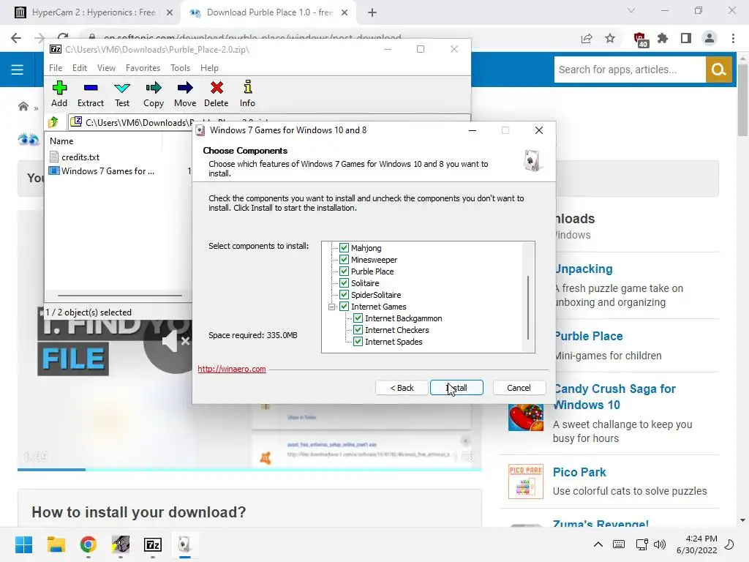
Task: Open the Candy Crush Saga link
Action: click(614, 397)
